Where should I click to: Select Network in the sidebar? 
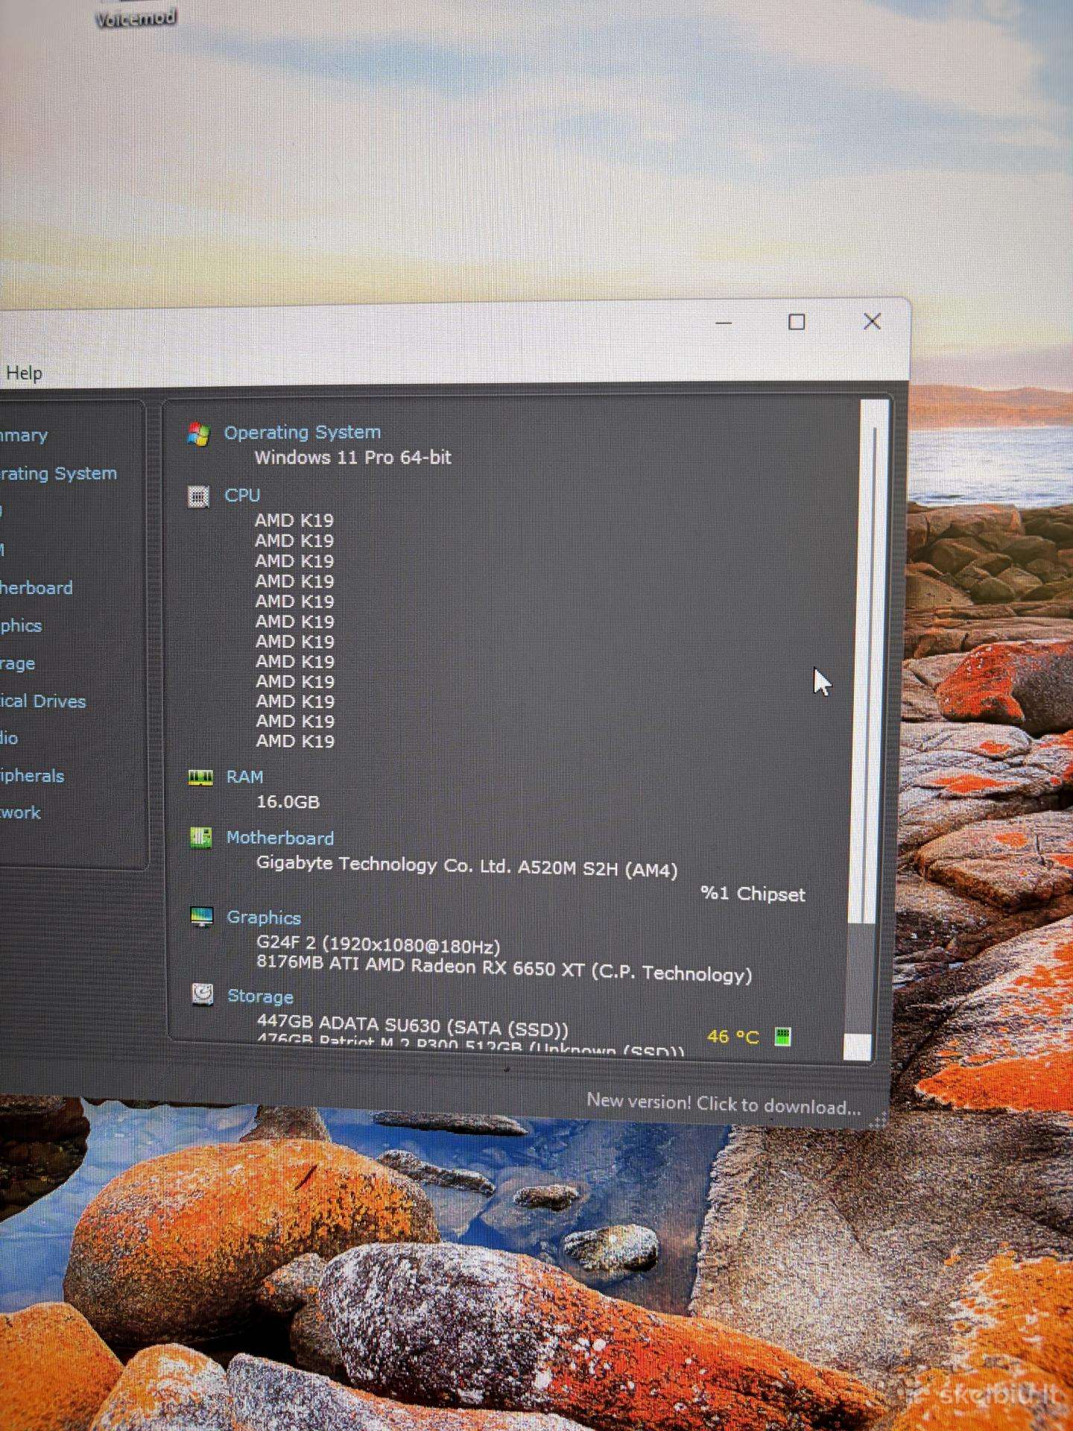(x=20, y=812)
